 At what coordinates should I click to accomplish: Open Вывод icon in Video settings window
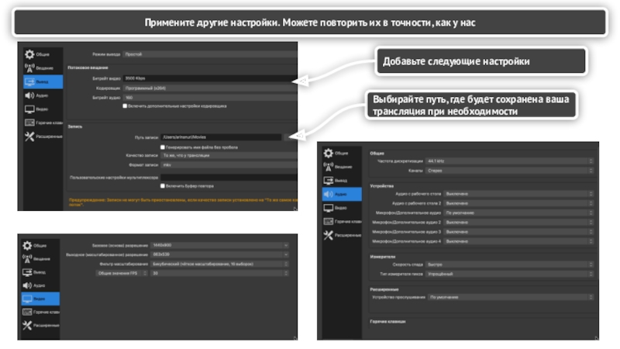coord(27,272)
